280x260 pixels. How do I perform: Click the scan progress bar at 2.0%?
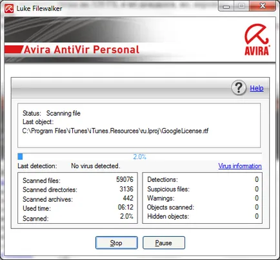click(x=140, y=157)
